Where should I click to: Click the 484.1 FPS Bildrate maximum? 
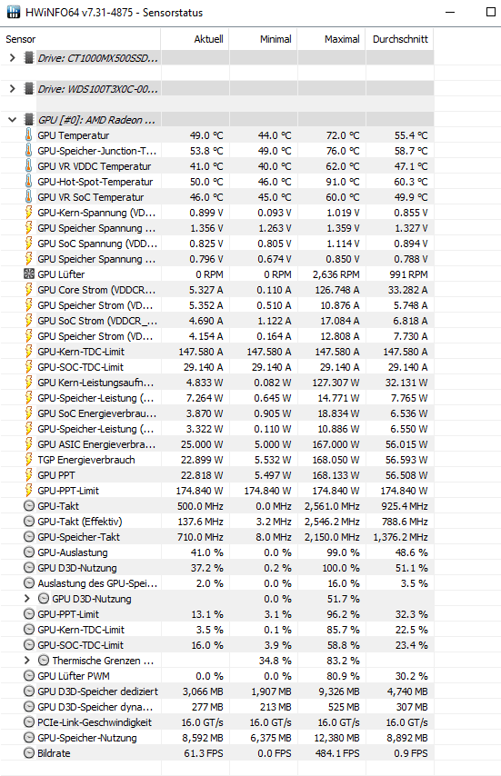336,753
